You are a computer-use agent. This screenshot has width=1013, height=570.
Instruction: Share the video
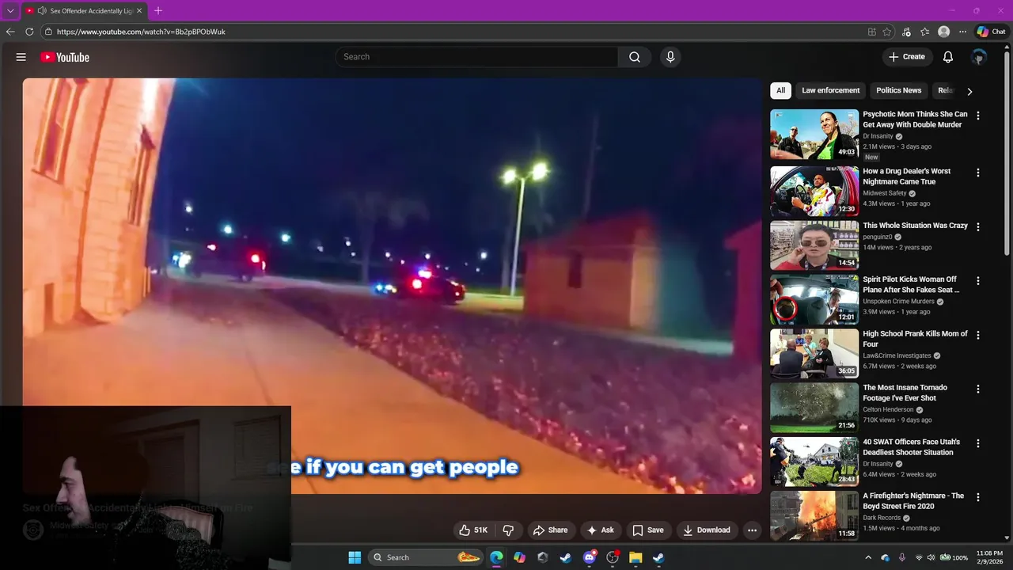pos(550,530)
